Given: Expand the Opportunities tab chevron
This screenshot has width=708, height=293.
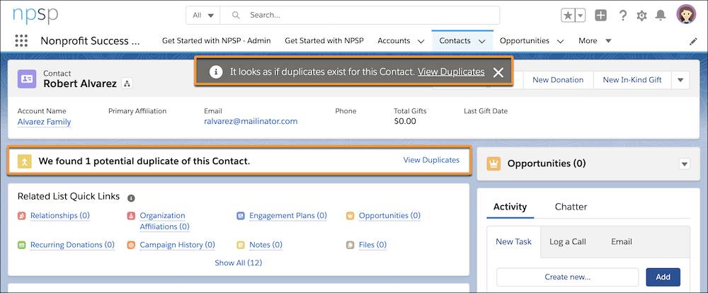Looking at the screenshot, I should [560, 41].
